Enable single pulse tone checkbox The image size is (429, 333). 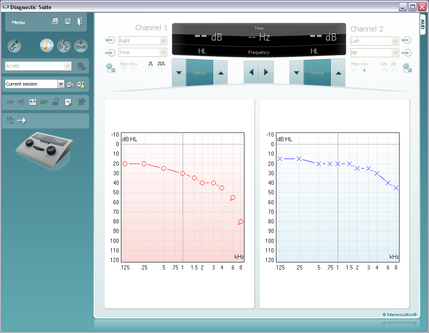click(150, 69)
